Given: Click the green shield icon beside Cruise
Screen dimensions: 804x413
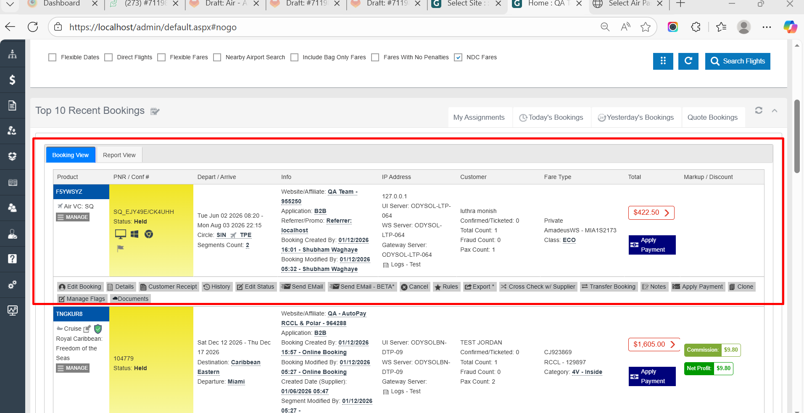Looking at the screenshot, I should (98, 329).
